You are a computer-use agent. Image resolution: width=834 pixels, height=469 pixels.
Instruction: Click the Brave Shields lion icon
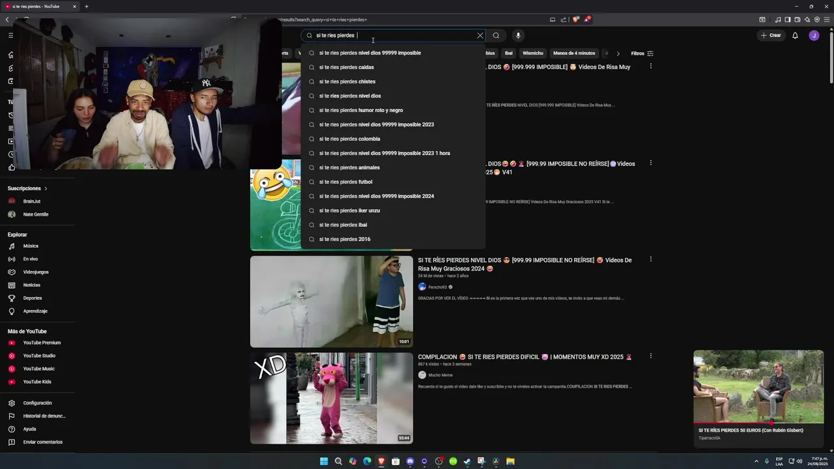575,20
